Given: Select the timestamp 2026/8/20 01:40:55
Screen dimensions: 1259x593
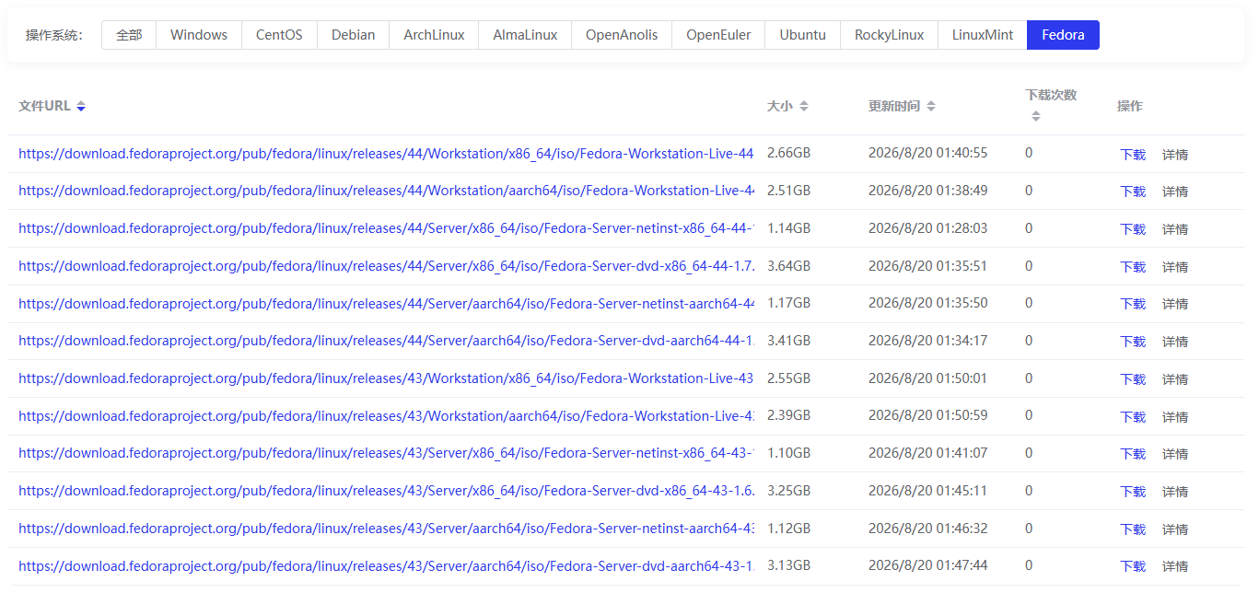Looking at the screenshot, I should tap(927, 153).
